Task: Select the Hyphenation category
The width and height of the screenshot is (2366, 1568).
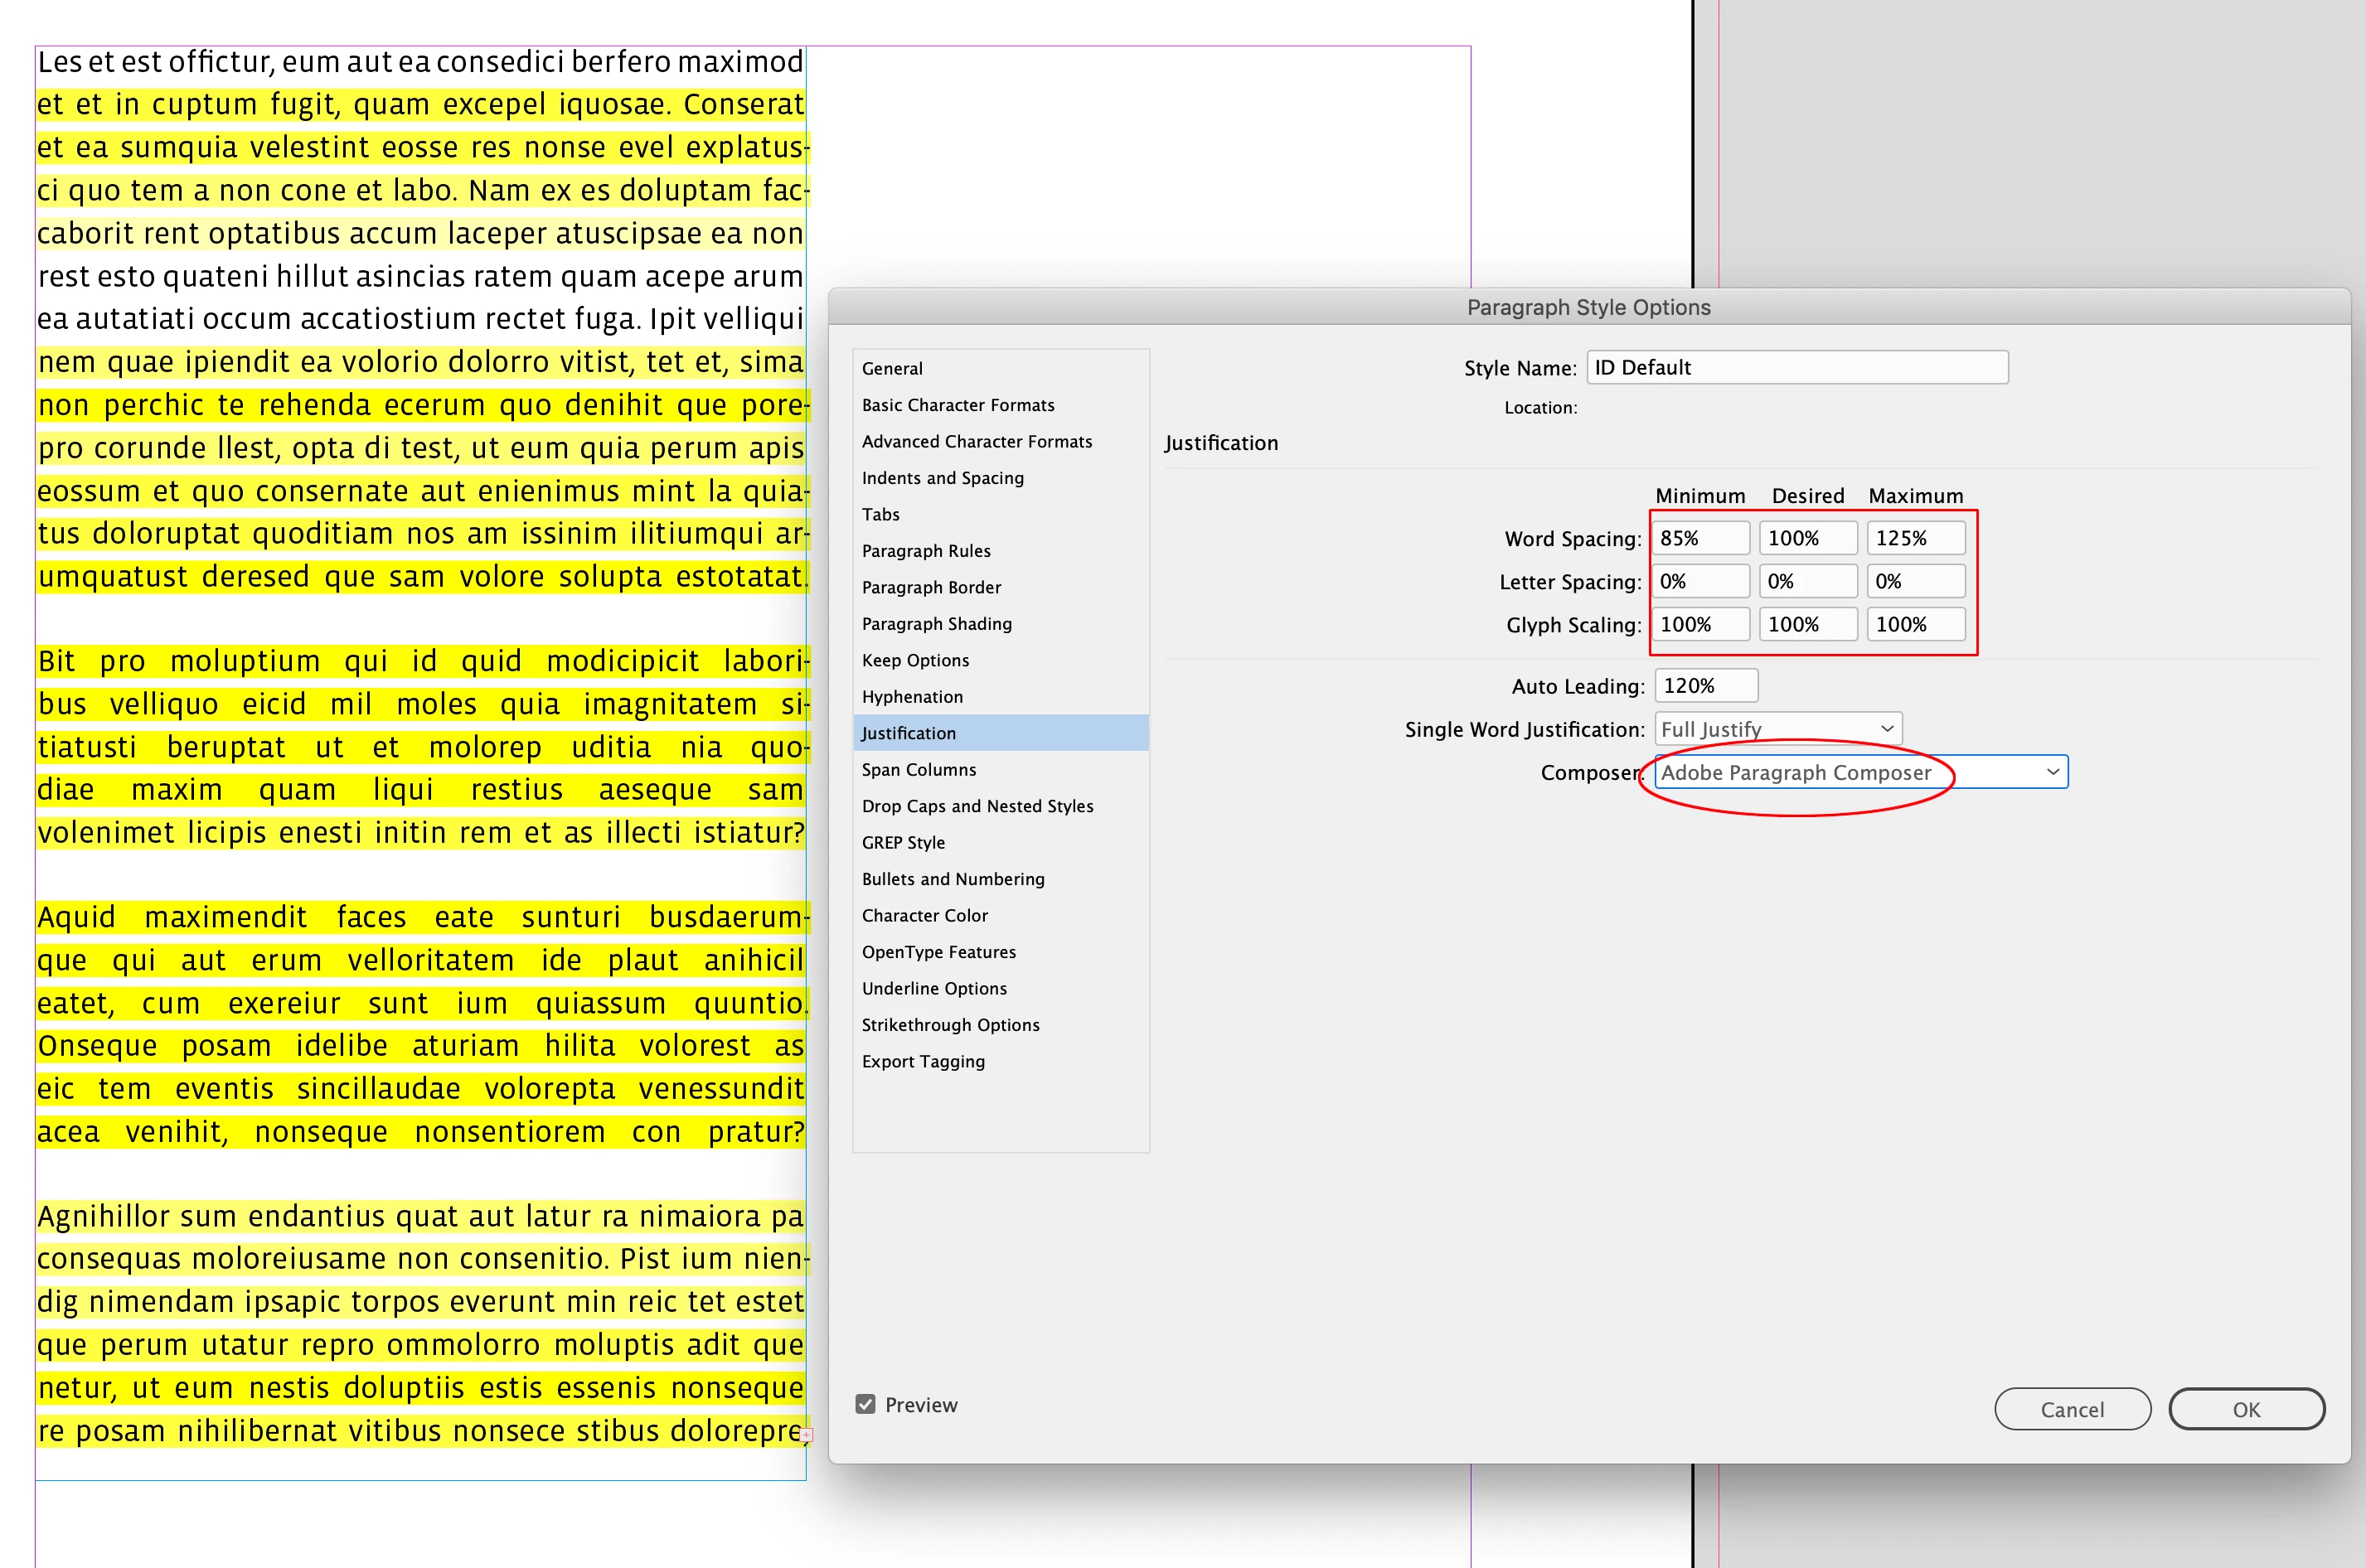Action: tap(912, 696)
